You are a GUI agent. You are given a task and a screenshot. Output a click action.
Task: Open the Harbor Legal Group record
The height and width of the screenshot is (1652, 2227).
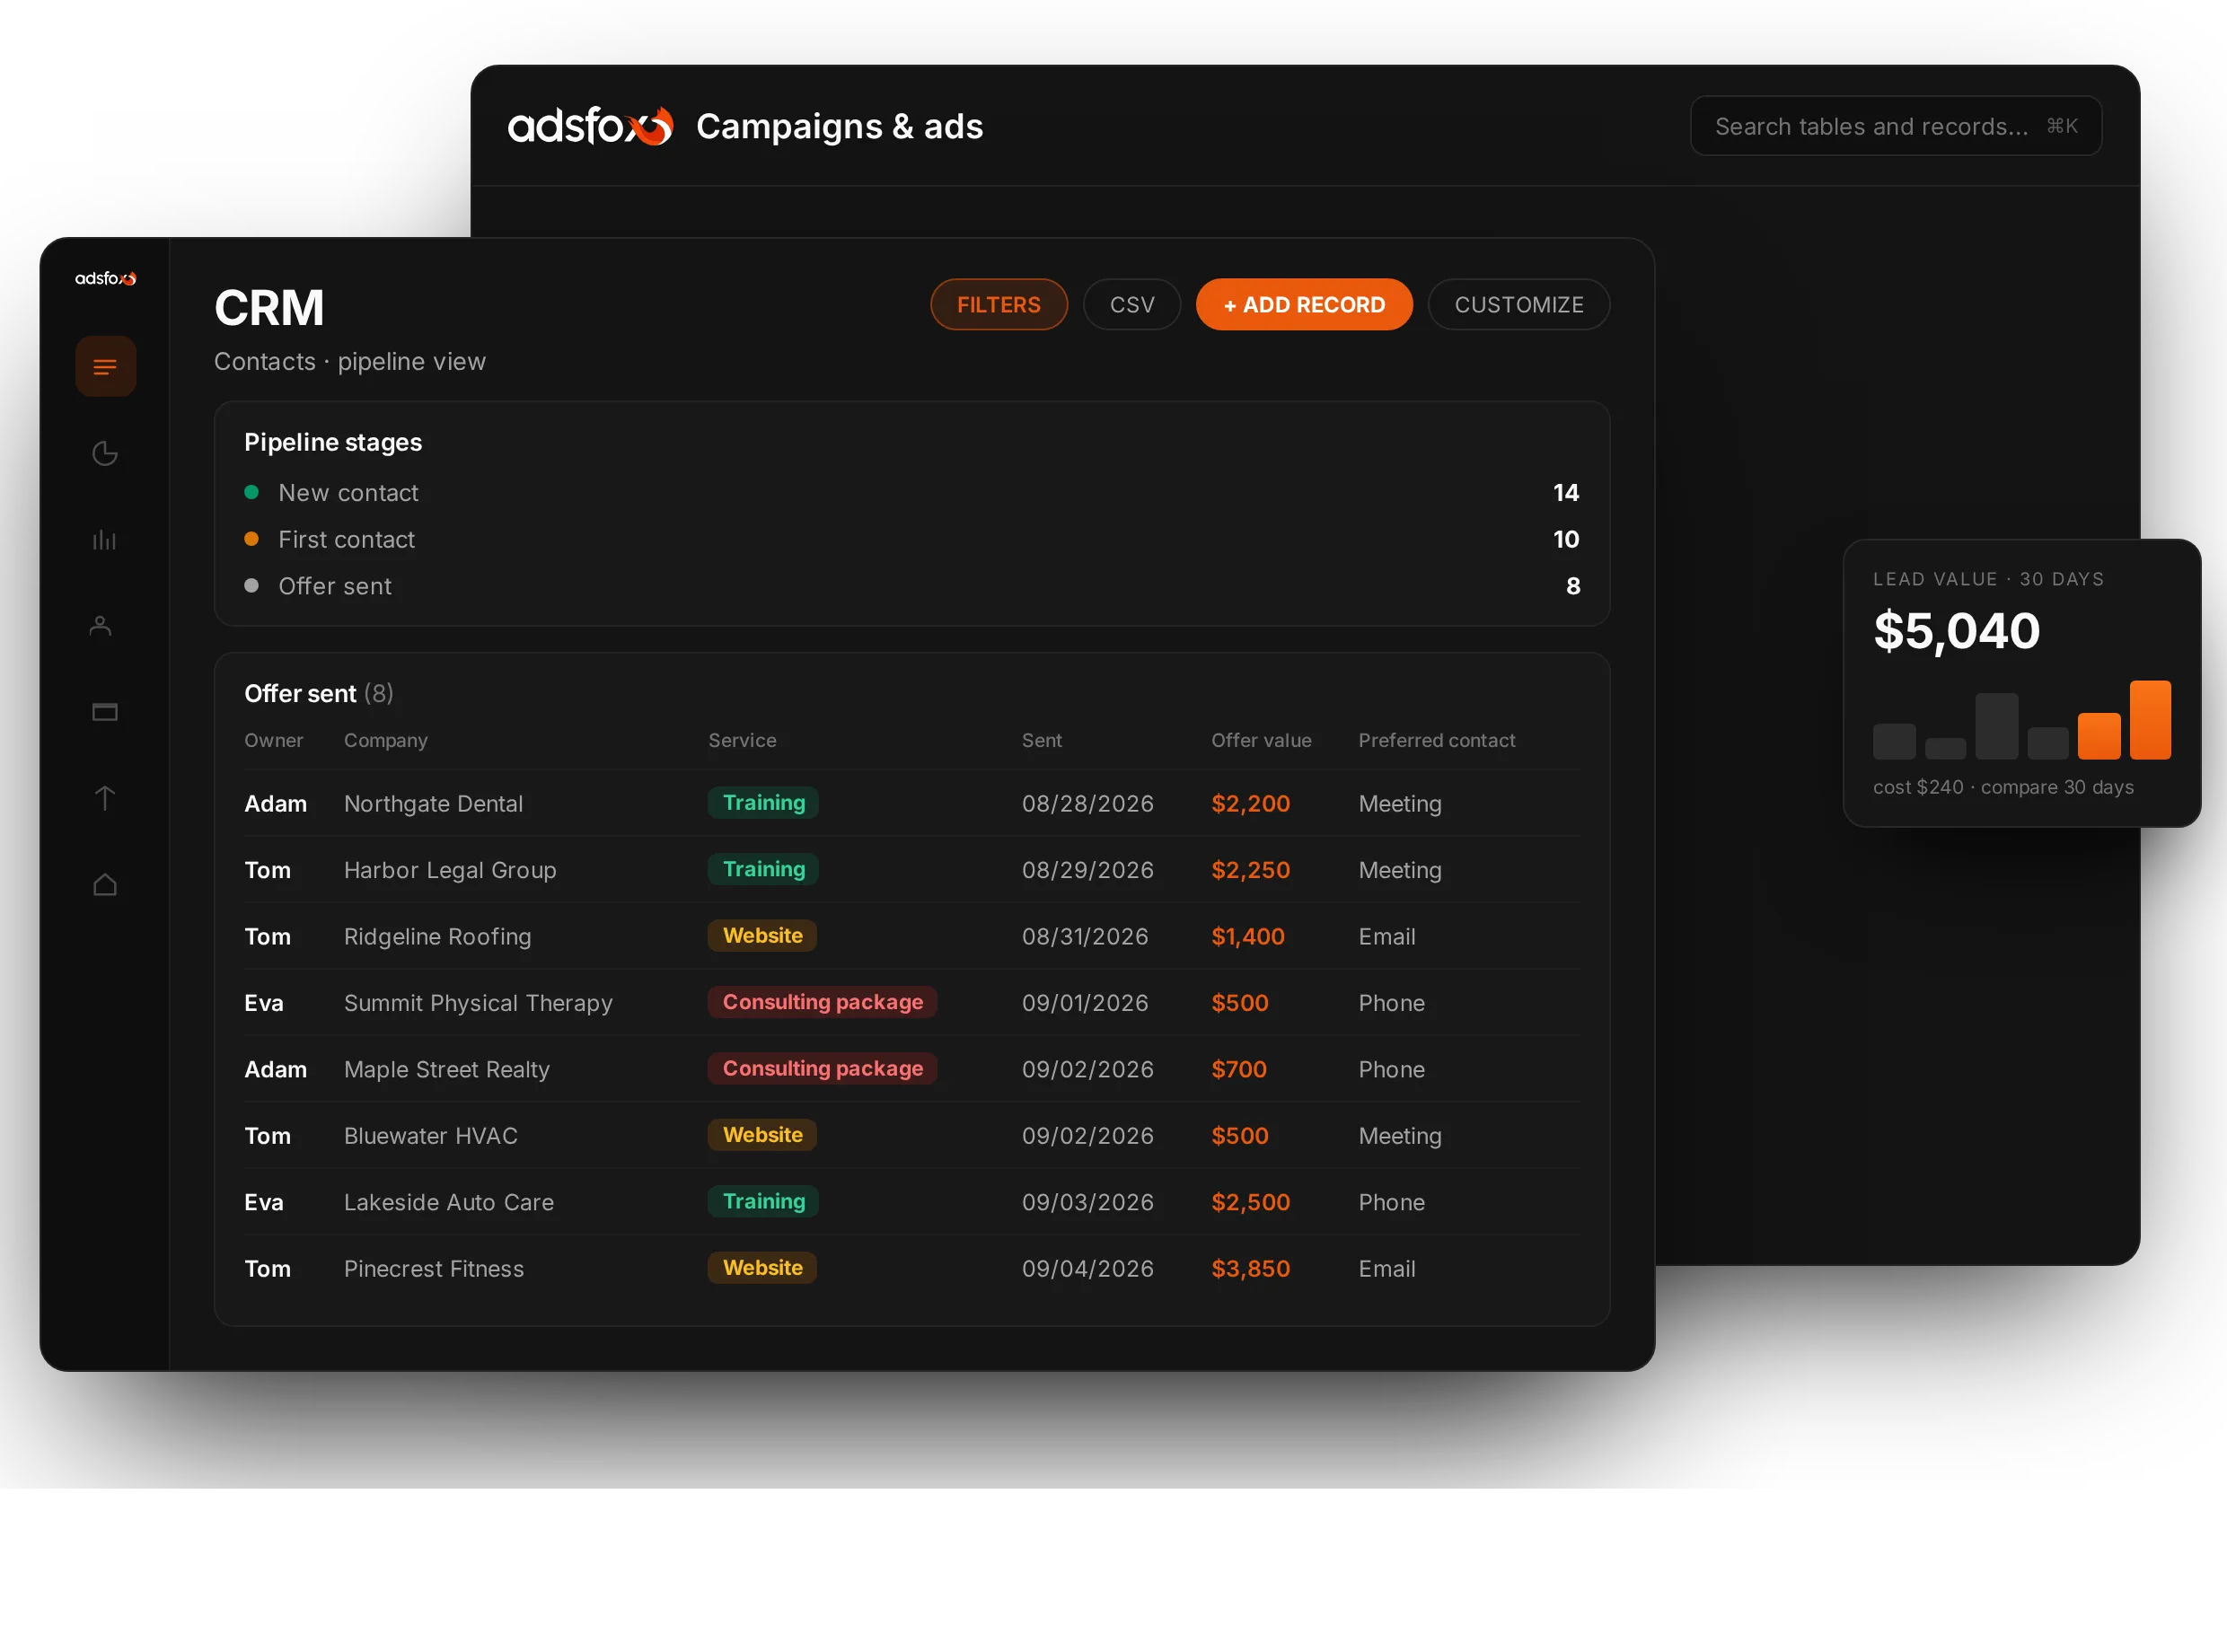[x=911, y=870]
